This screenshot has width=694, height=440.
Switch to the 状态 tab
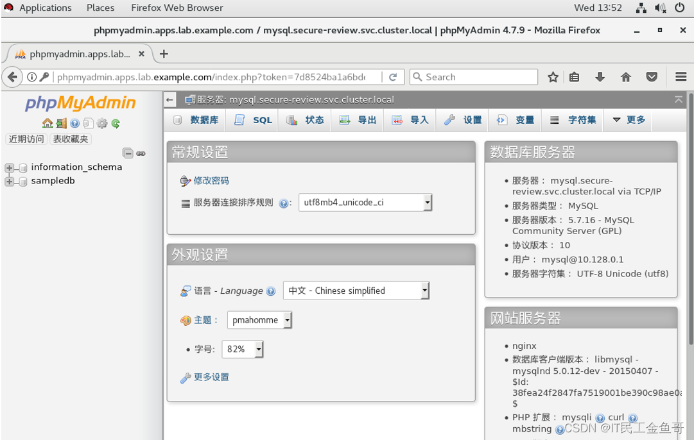(x=305, y=120)
